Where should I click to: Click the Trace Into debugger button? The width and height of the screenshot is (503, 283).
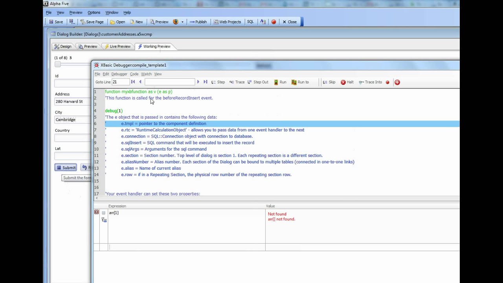(x=370, y=82)
